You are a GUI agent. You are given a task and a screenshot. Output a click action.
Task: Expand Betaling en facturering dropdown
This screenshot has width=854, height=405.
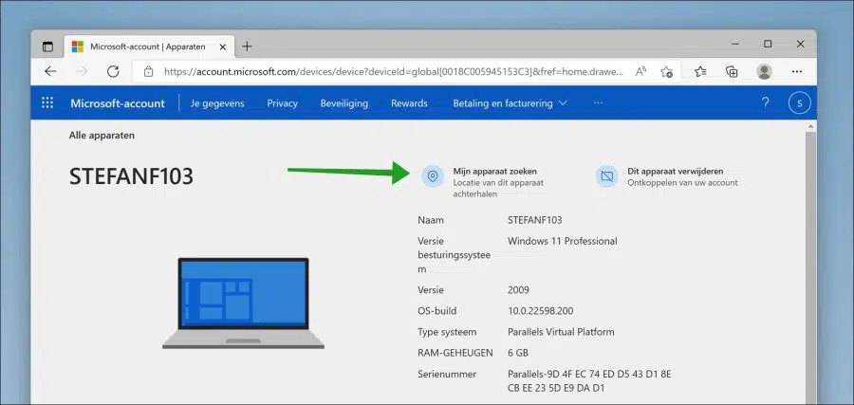pos(510,102)
